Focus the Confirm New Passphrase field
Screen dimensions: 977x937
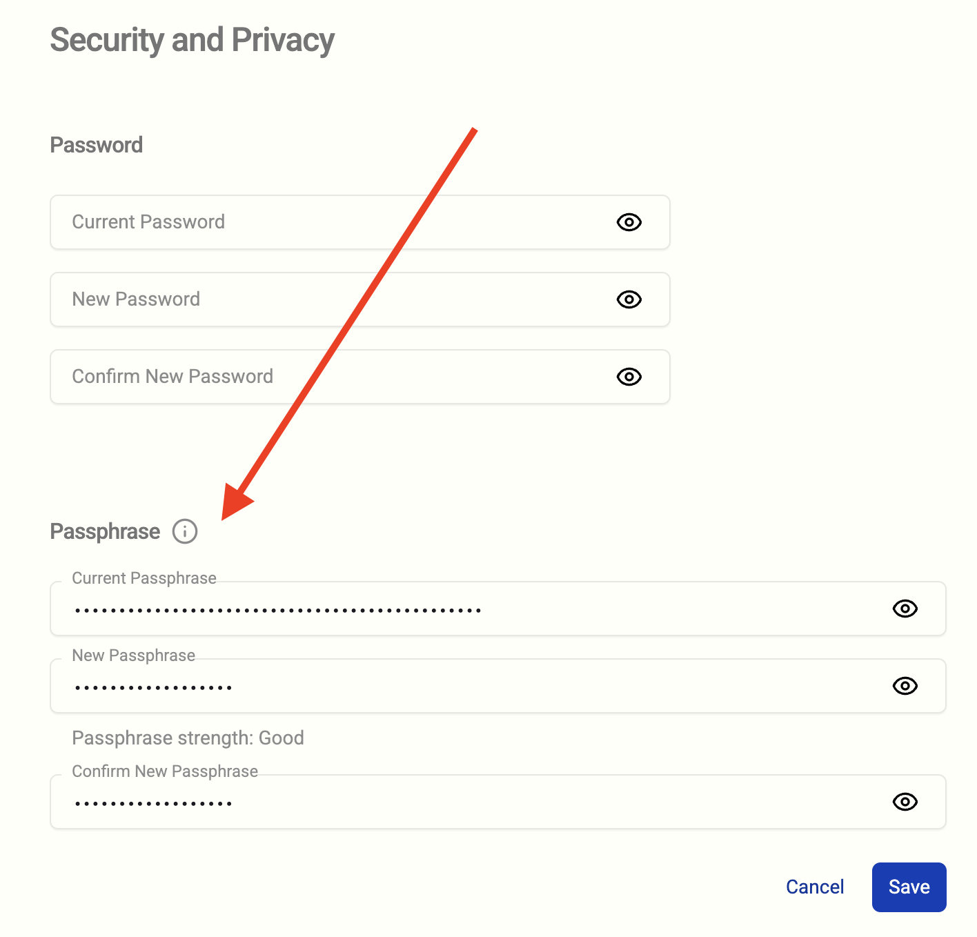[469, 803]
